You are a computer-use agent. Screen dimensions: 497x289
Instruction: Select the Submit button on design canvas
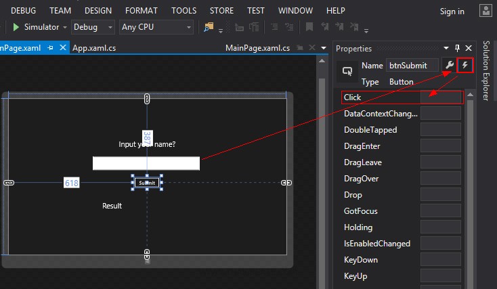(x=147, y=183)
